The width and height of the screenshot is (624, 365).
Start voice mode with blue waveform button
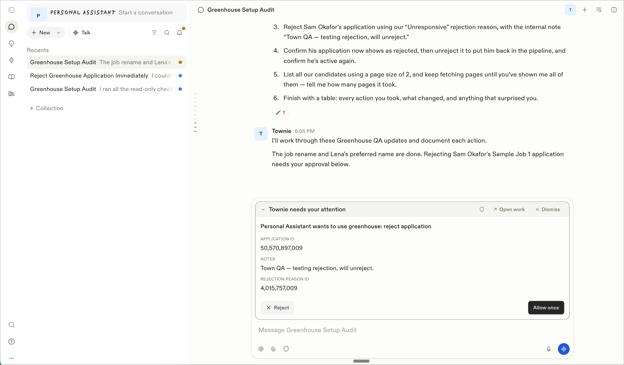coord(564,349)
